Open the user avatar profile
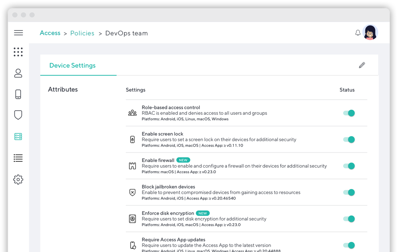 370,33
